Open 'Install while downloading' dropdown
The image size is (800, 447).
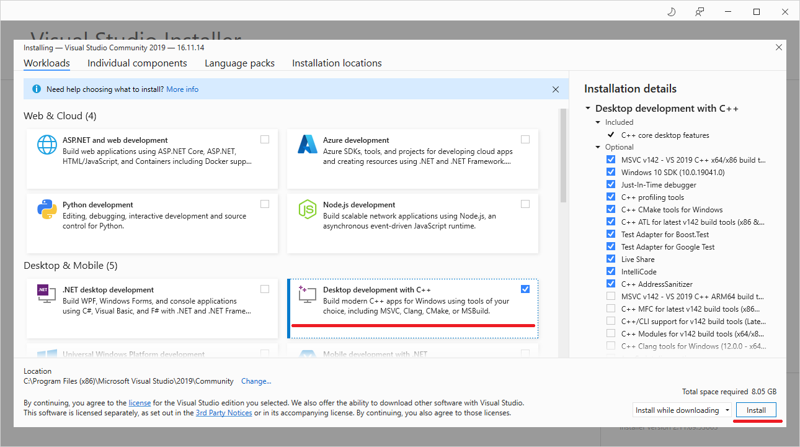pyautogui.click(x=683, y=410)
